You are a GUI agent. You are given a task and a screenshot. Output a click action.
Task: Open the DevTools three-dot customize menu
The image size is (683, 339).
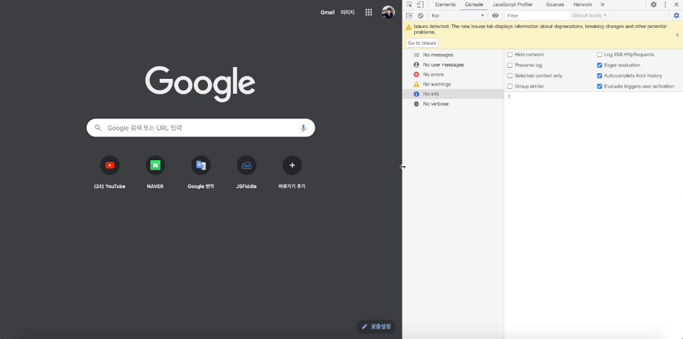pyautogui.click(x=665, y=5)
